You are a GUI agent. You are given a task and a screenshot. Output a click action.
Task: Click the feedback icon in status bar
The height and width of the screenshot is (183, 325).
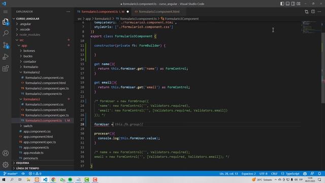click(x=312, y=174)
